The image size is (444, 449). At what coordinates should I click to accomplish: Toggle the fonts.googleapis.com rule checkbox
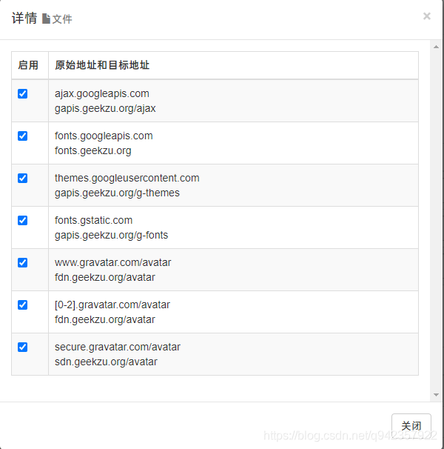tap(23, 136)
